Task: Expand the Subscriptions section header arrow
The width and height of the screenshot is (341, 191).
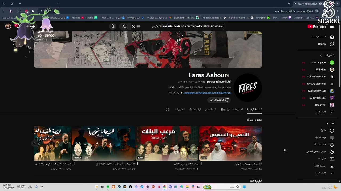Action: (x=321, y=55)
